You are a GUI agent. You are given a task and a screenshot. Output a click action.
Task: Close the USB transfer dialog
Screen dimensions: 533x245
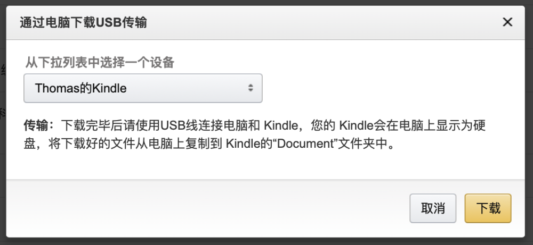point(507,22)
